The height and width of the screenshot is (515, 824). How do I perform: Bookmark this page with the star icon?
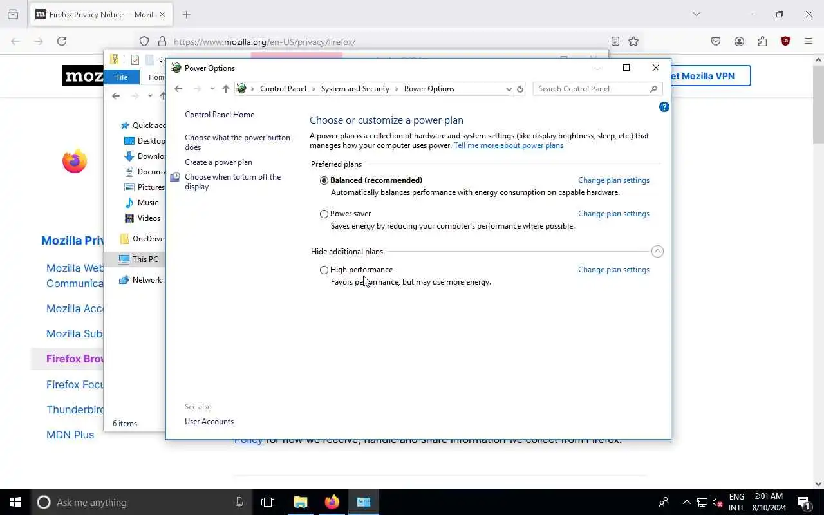click(633, 41)
